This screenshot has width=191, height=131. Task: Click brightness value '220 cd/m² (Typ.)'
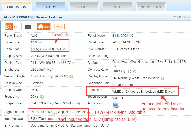click(42, 70)
